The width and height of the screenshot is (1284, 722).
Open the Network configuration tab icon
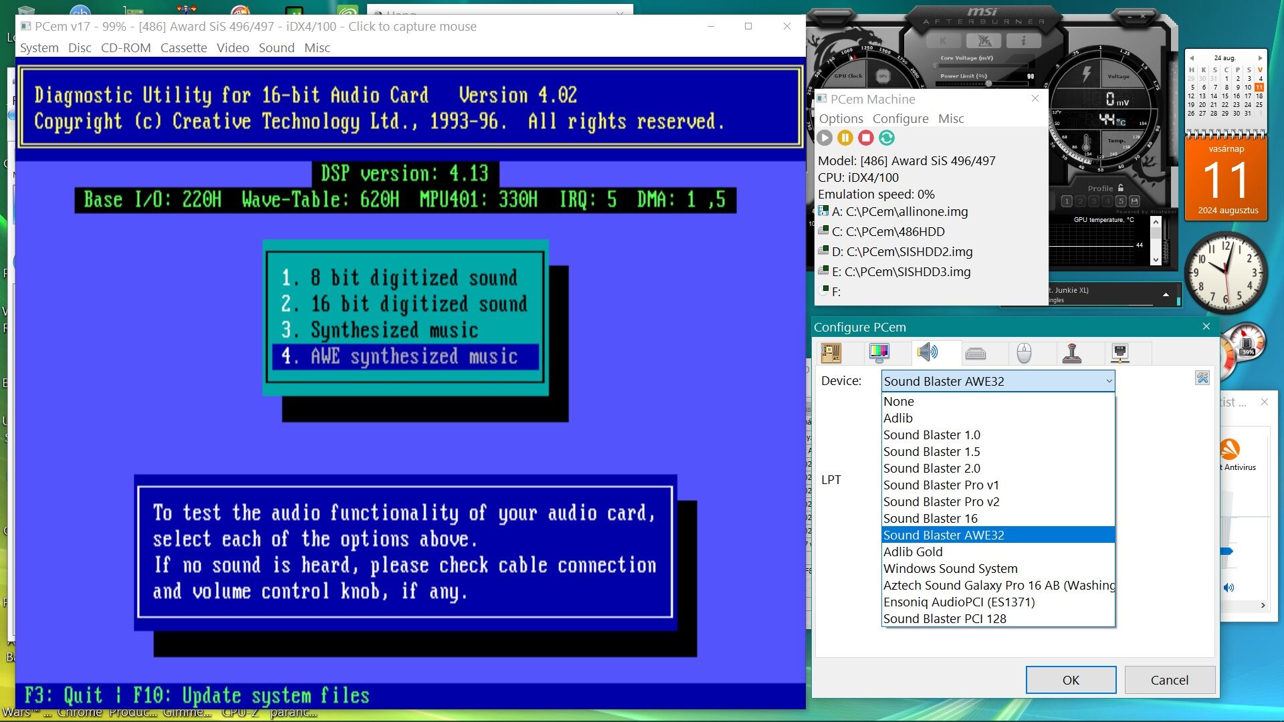(x=1120, y=352)
